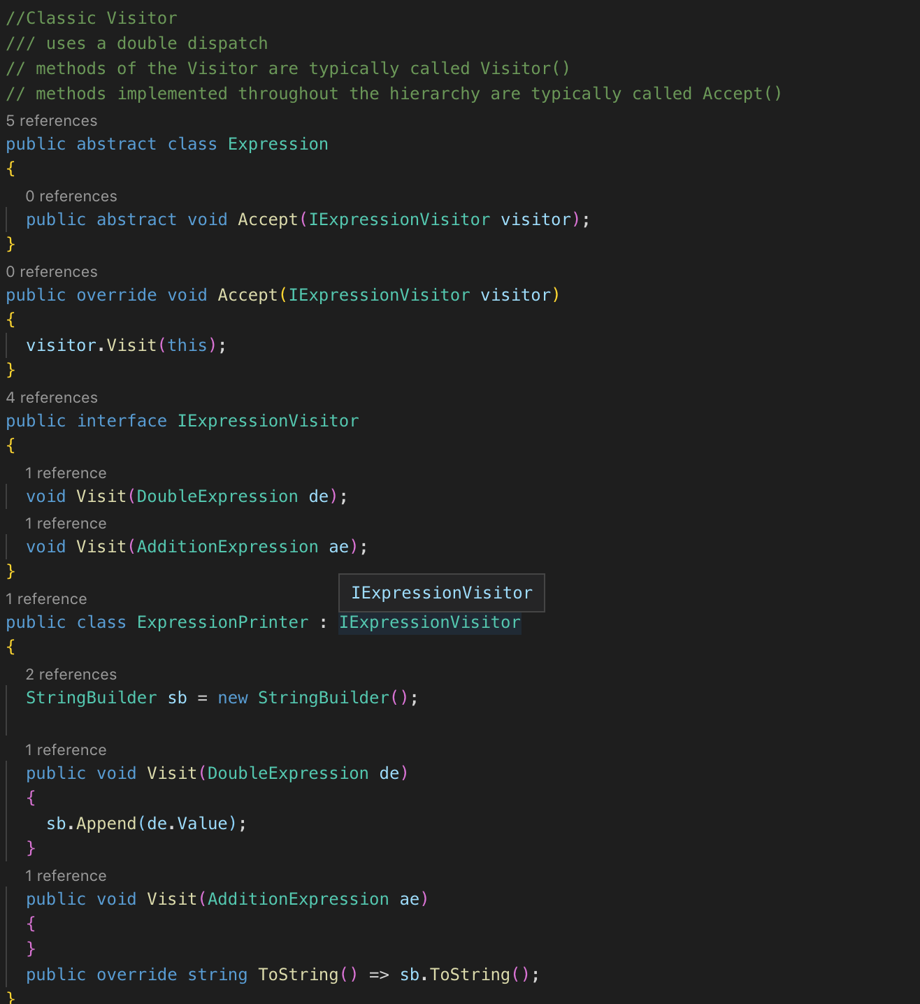Click '1 reference' above interface Visit(DoubleExpression de)
The image size is (920, 1004).
(x=66, y=473)
